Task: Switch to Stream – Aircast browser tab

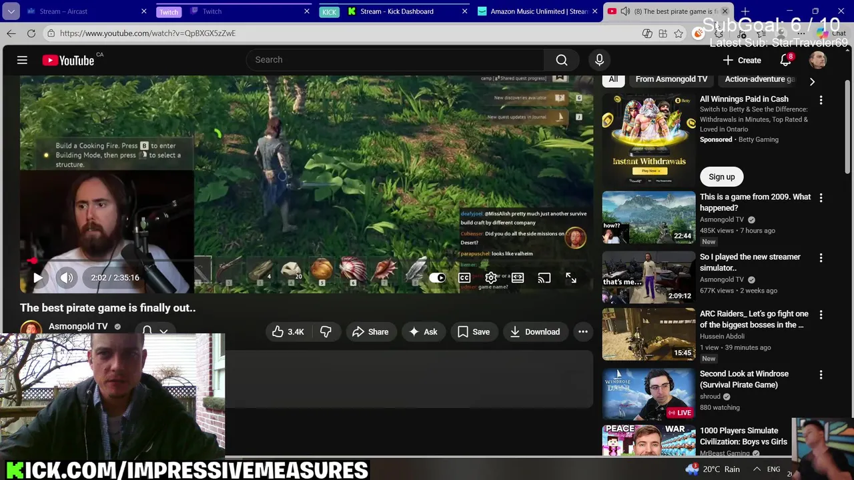Action: tap(87, 11)
